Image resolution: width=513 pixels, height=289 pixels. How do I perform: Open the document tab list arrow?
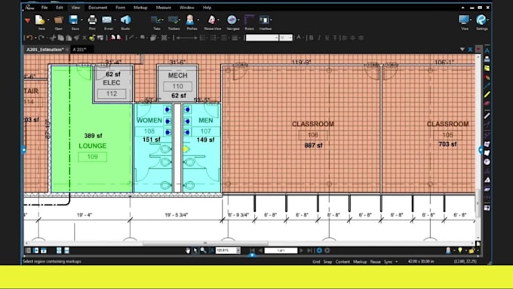[x=462, y=49]
